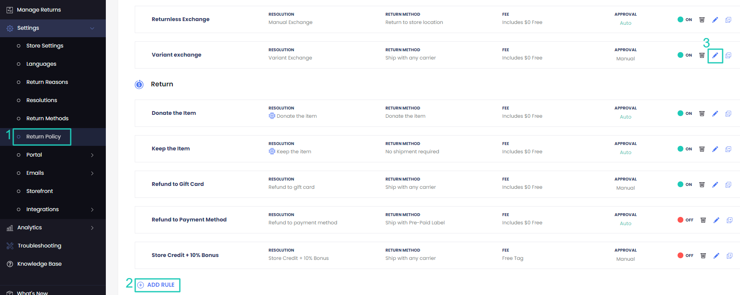The width and height of the screenshot is (740, 295).
Task: Enable the Refund to Payment Method rule
Action: tap(685, 220)
